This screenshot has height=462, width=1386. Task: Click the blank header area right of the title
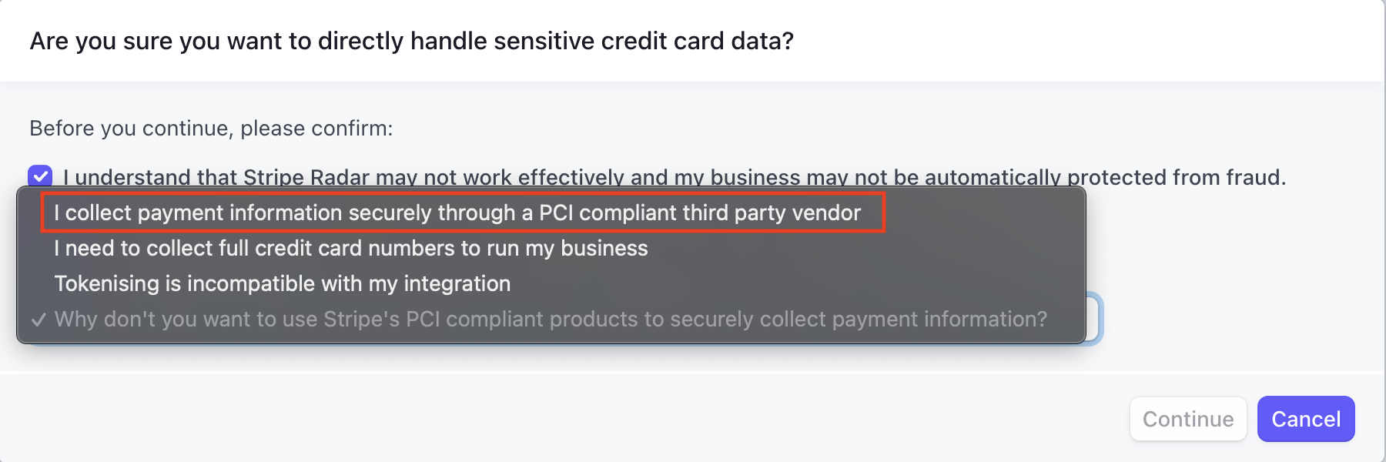tap(1078, 41)
